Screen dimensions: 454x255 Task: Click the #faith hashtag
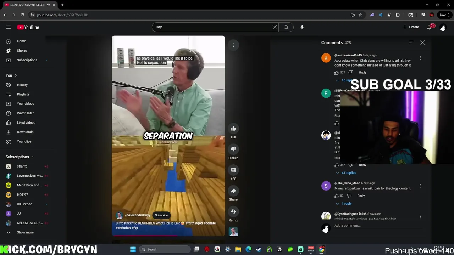[x=190, y=223]
